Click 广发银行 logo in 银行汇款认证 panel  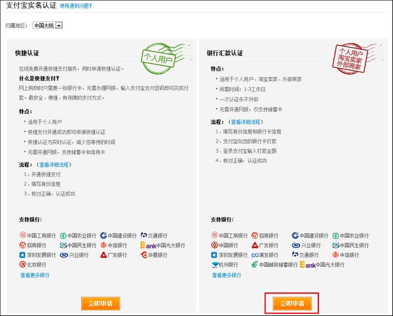pos(265,245)
